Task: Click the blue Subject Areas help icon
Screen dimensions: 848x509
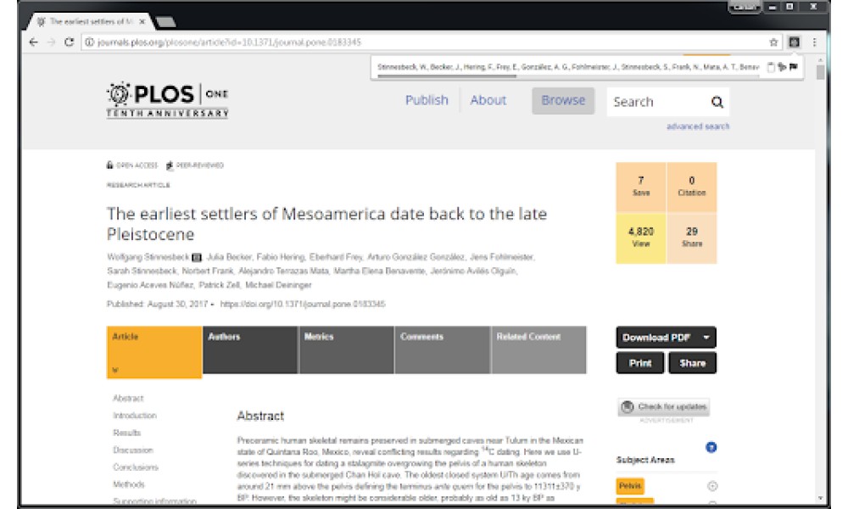Action: click(711, 447)
